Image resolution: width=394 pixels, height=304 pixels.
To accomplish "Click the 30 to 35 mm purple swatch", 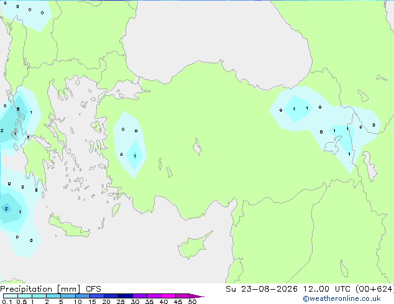I will tap(140, 296).
